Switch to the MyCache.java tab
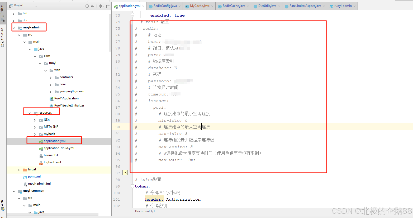Viewport: 413px width, 218px height. (199, 6)
